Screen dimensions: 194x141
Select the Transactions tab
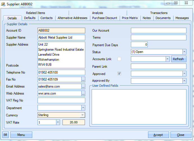point(159,13)
